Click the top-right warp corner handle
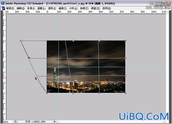 (126, 41)
